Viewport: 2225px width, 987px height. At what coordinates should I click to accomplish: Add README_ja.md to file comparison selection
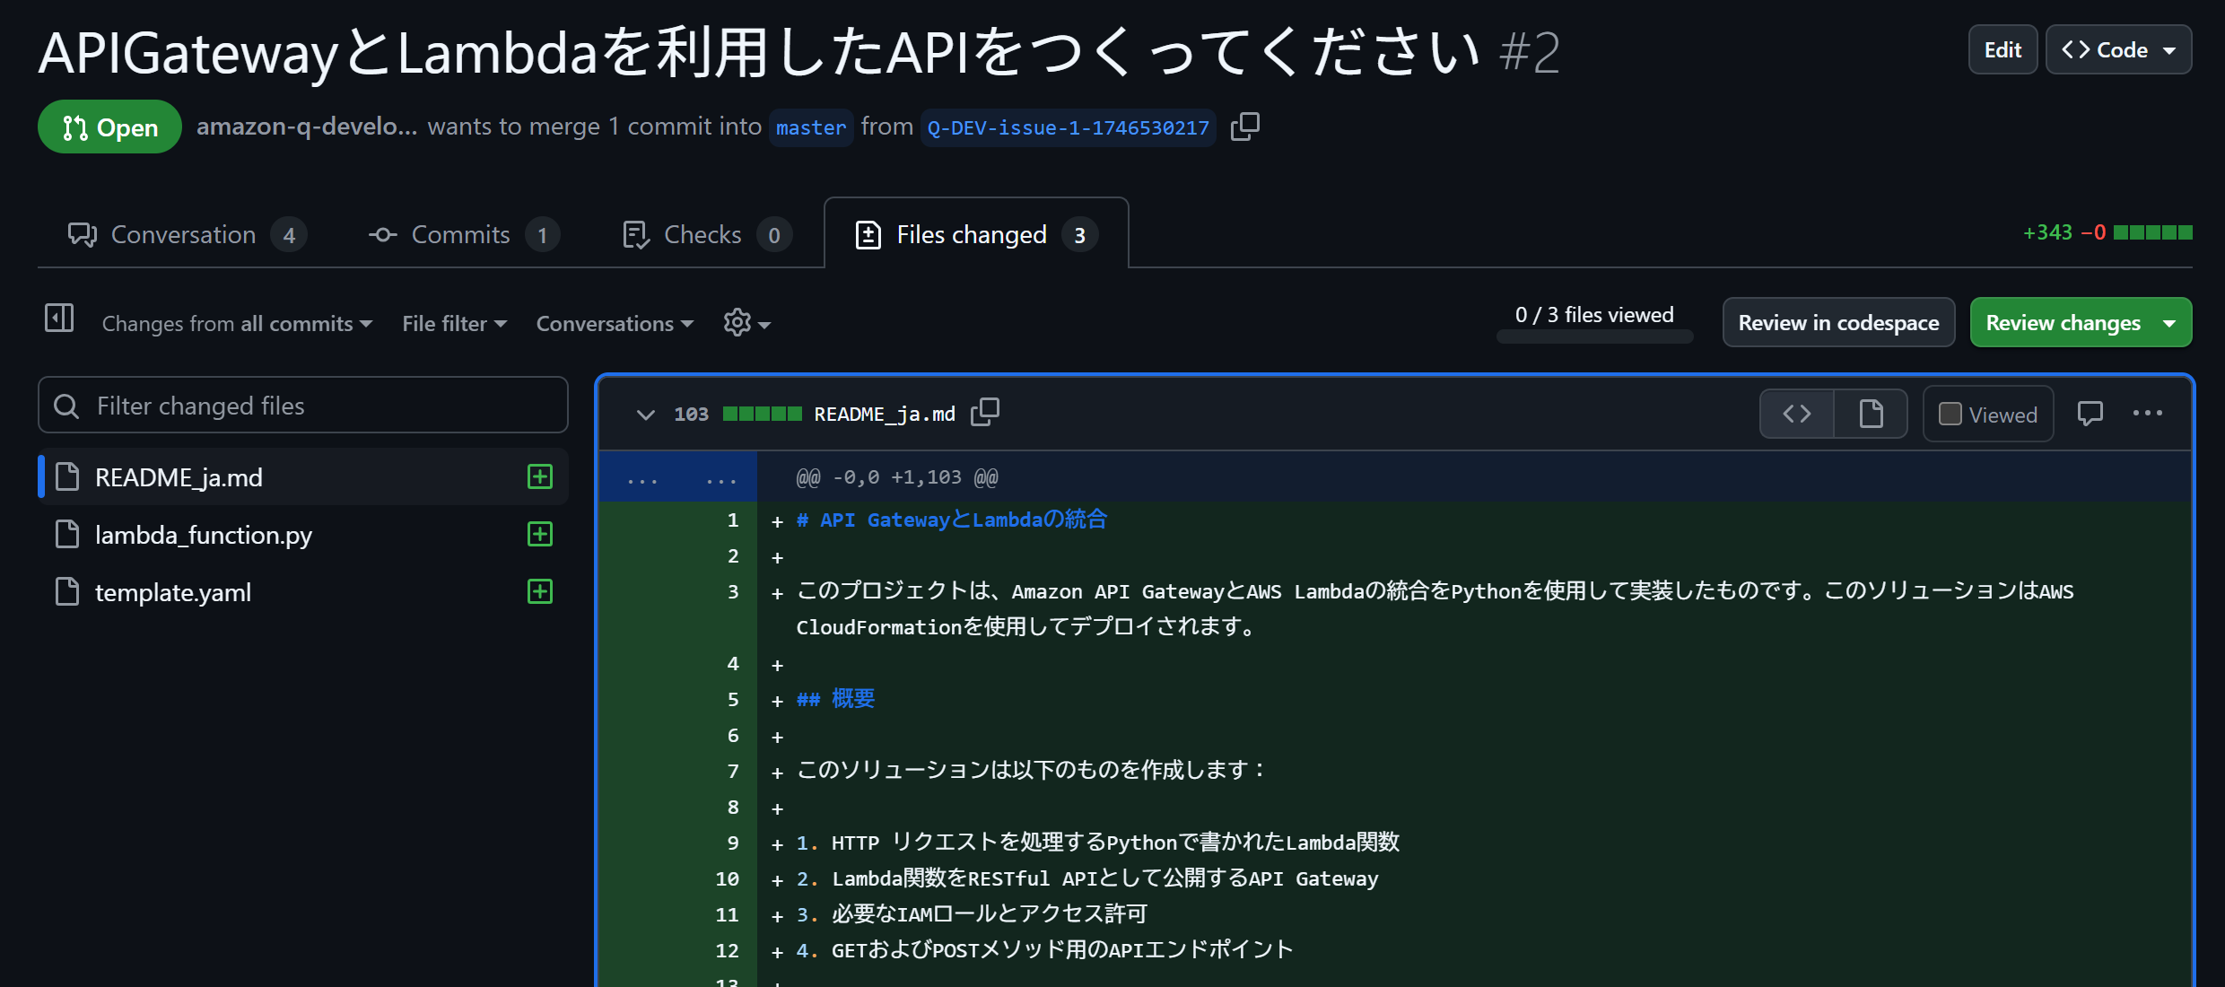coord(539,476)
